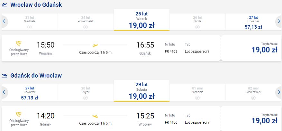Click the no-flight icon under 23 lut Niedziela
The image size is (282, 131).
click(30, 27)
